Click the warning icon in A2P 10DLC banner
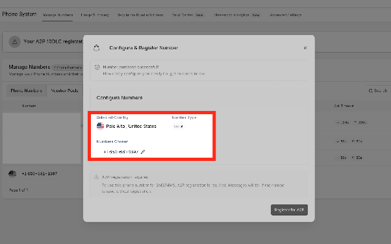 point(15,42)
